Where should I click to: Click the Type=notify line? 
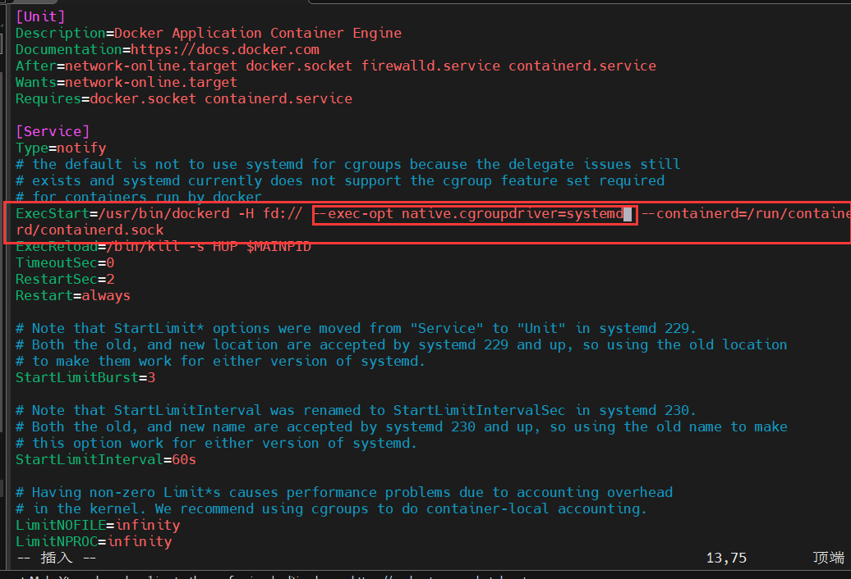[60, 148]
